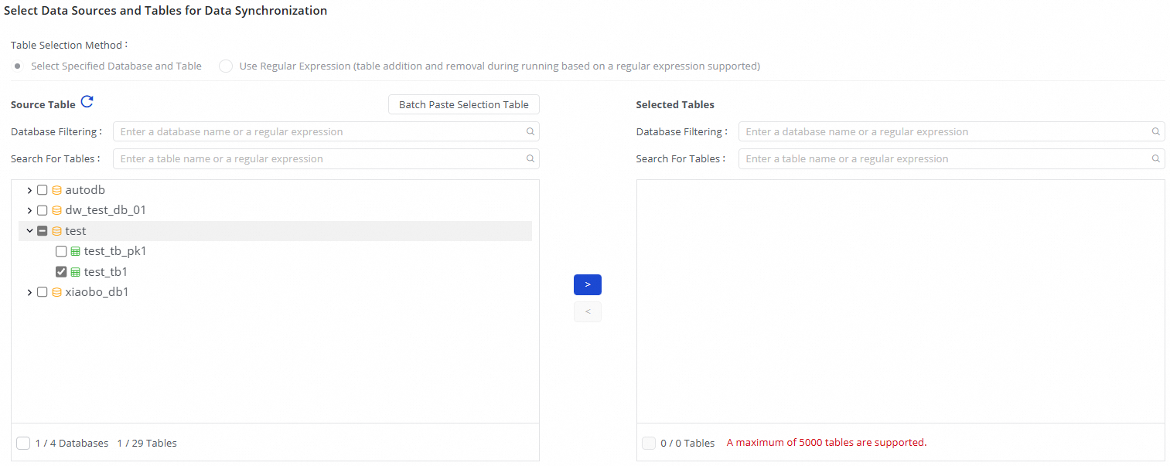The height and width of the screenshot is (466, 1170).
Task: Click the test_tb_pk1 table icon
Action: 75,251
